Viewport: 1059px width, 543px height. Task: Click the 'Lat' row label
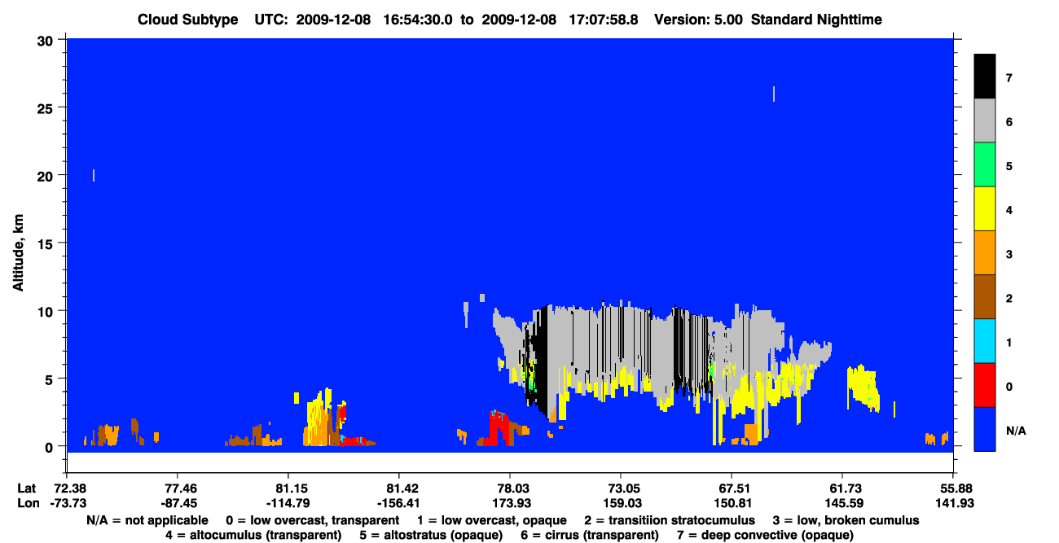pos(25,488)
